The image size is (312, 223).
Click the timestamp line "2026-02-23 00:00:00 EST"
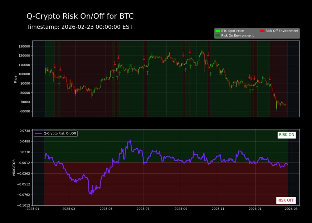(97, 27)
